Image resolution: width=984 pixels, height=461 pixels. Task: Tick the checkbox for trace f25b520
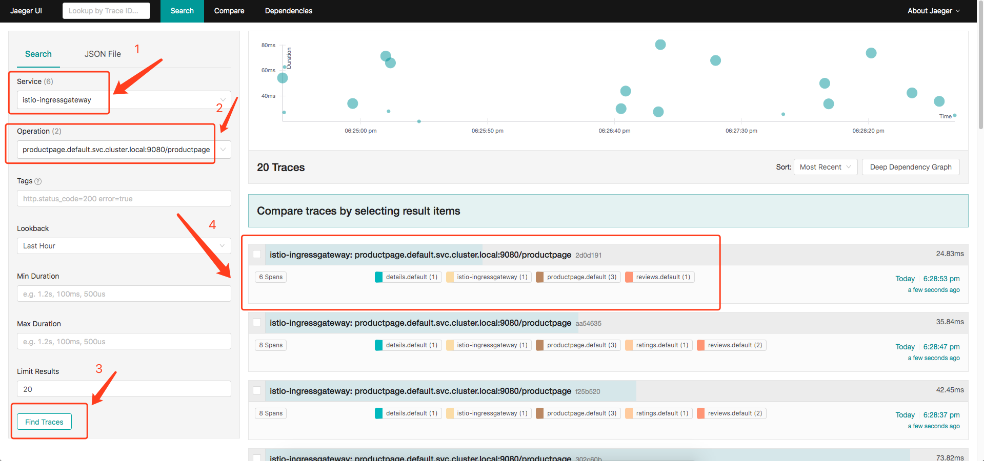pos(257,390)
